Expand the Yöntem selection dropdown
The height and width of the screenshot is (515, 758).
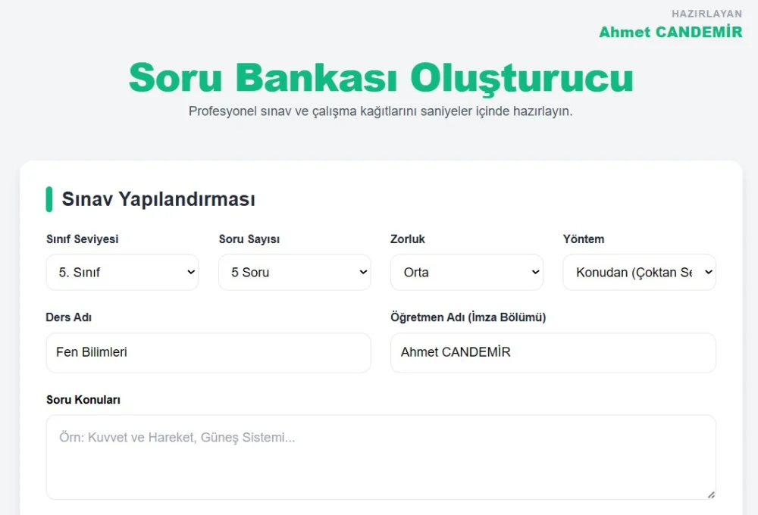coord(639,272)
